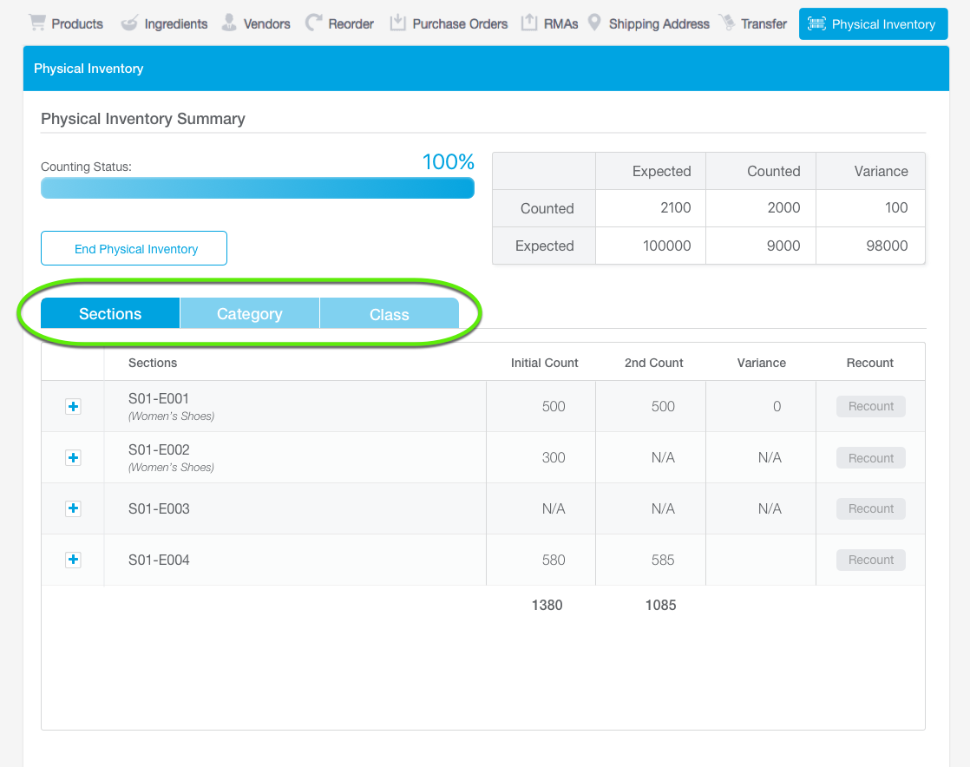Click the Counting Status progress bar
The height and width of the screenshot is (767, 970).
pos(258,188)
